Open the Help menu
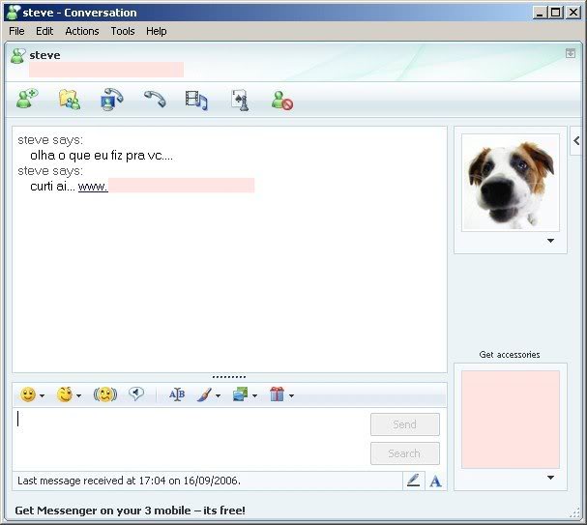The image size is (587, 525). coord(156,31)
